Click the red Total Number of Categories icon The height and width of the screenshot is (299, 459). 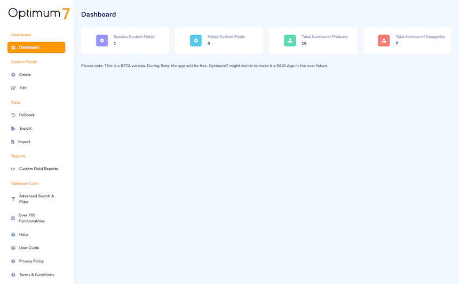pyautogui.click(x=384, y=41)
